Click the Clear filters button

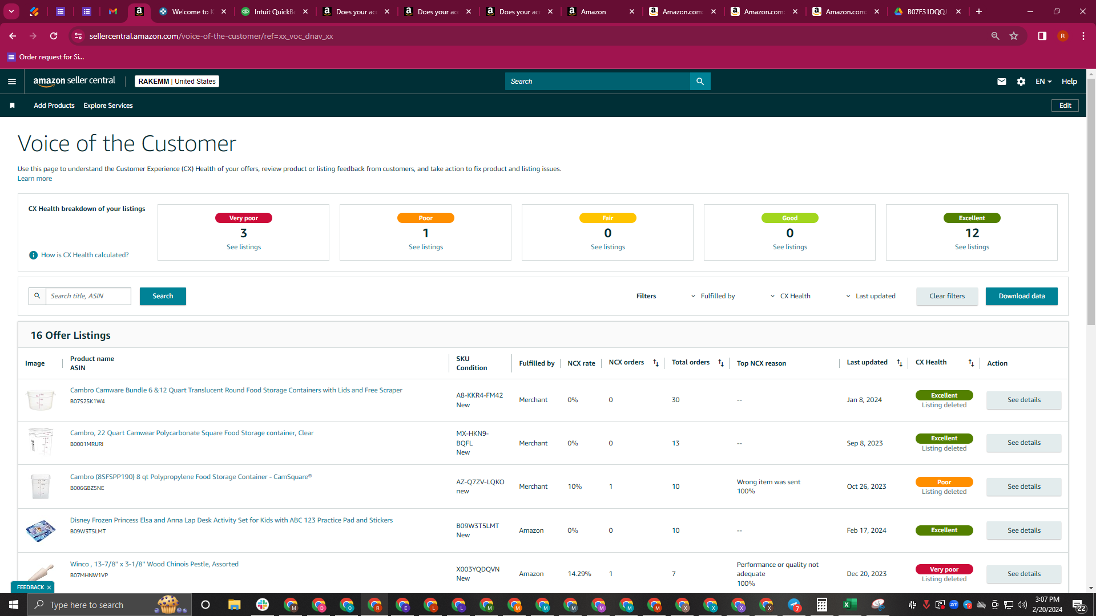(947, 296)
